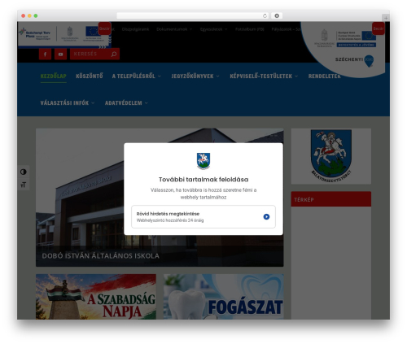This screenshot has height=344, width=407.
Task: Open the Köszöntő menu item
Action: [x=90, y=76]
